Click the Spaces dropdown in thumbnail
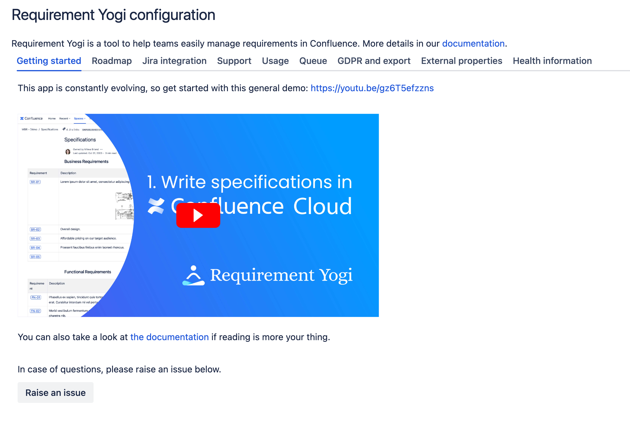 click(79, 118)
